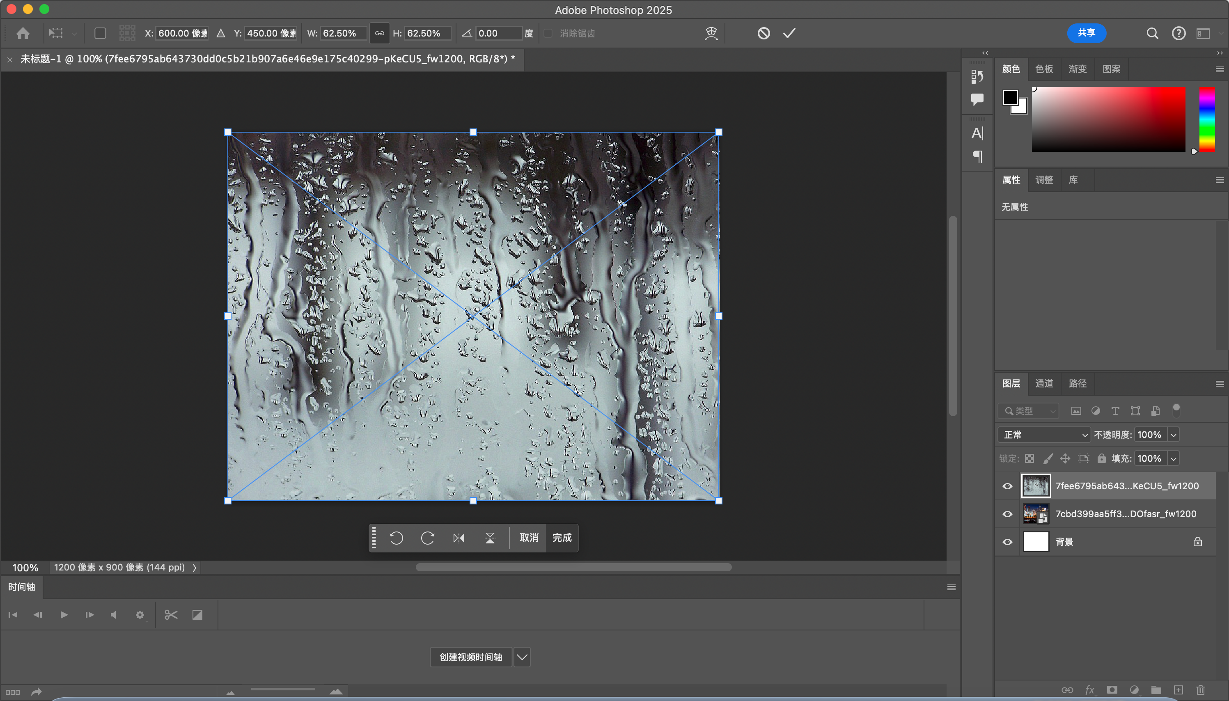Screen dimensions: 1229x701
Task: Click the maintain aspect ratio link icon
Action: coord(379,33)
